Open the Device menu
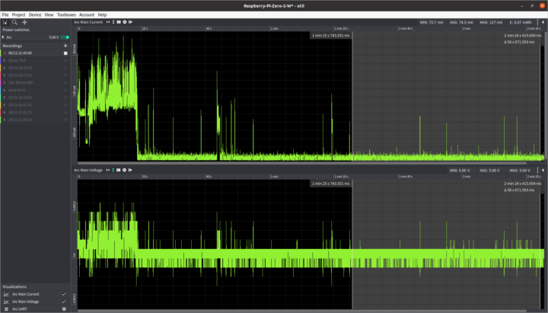Screen dimensions: 548x313 (x=35, y=14)
